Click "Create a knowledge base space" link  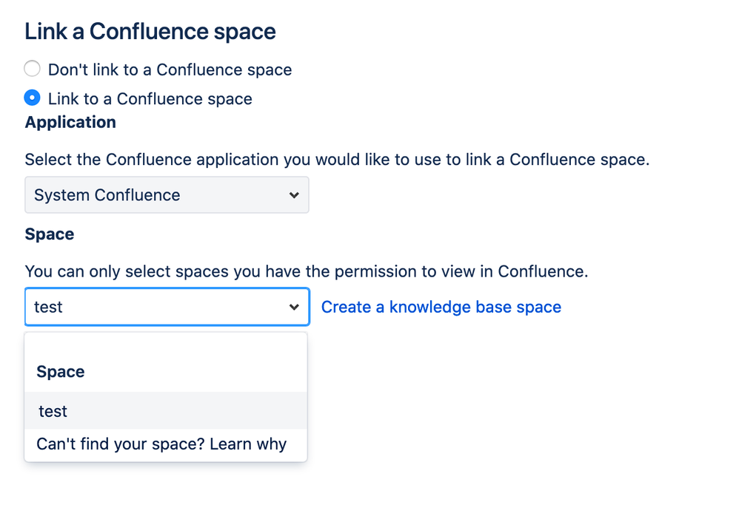click(441, 307)
